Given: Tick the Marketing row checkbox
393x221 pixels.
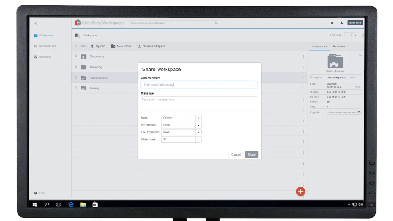Looking at the screenshot, I should coord(76,67).
